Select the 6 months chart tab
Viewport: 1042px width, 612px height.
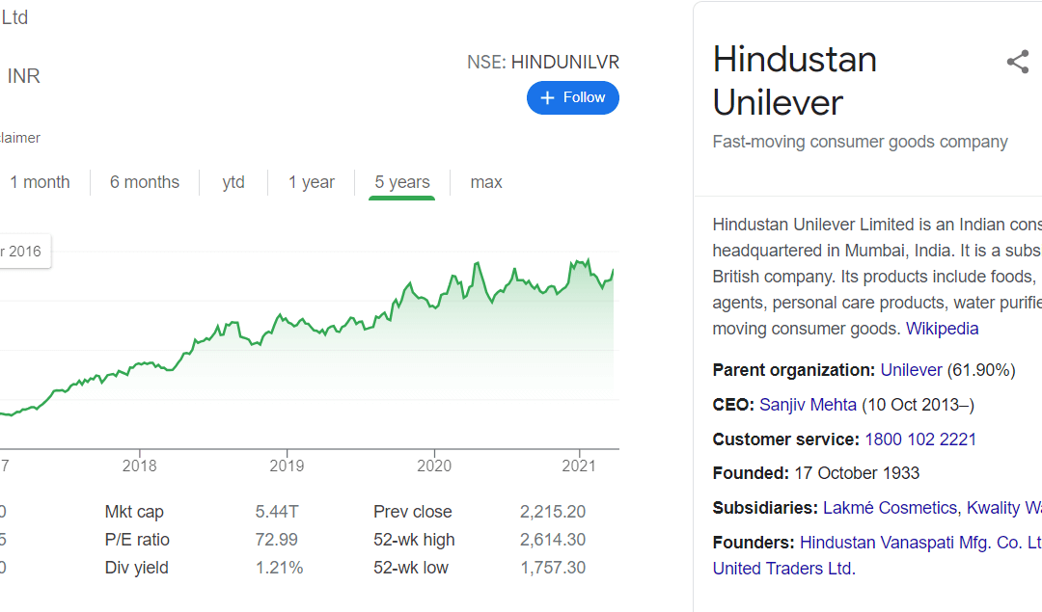tap(145, 182)
